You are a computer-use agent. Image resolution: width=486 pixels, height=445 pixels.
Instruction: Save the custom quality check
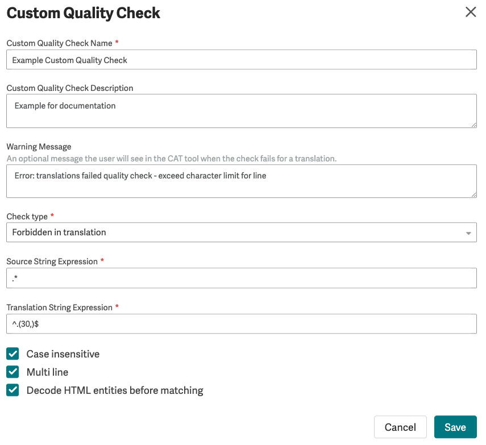(455, 427)
